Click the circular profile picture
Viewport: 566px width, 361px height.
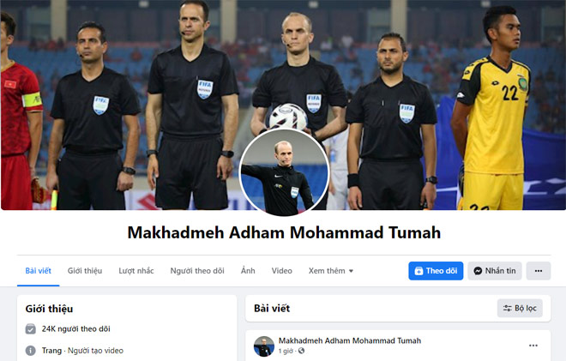pos(284,172)
